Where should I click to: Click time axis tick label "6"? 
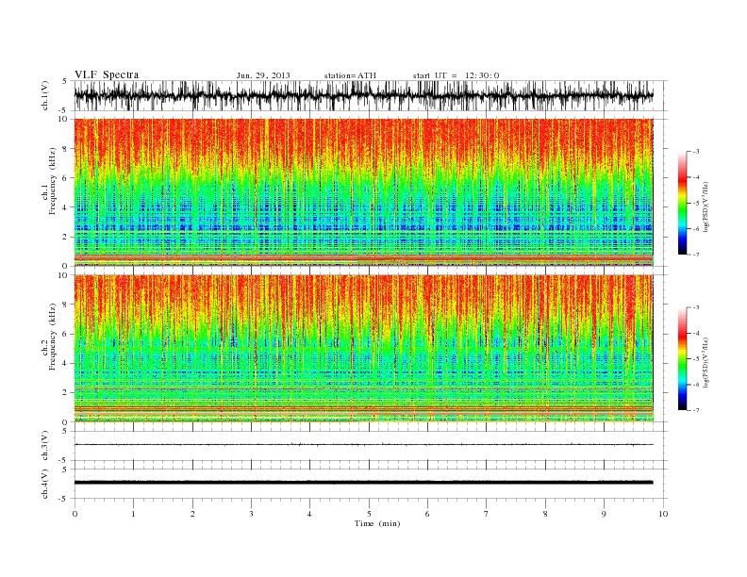coord(427,514)
